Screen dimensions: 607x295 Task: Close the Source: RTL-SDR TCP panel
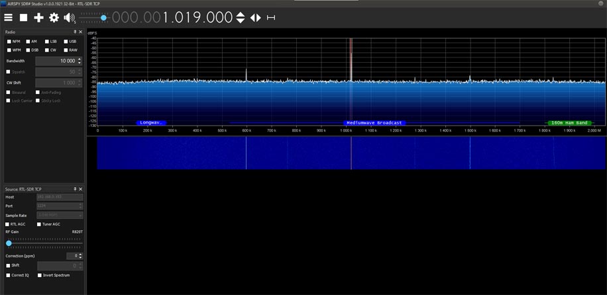[81, 189]
